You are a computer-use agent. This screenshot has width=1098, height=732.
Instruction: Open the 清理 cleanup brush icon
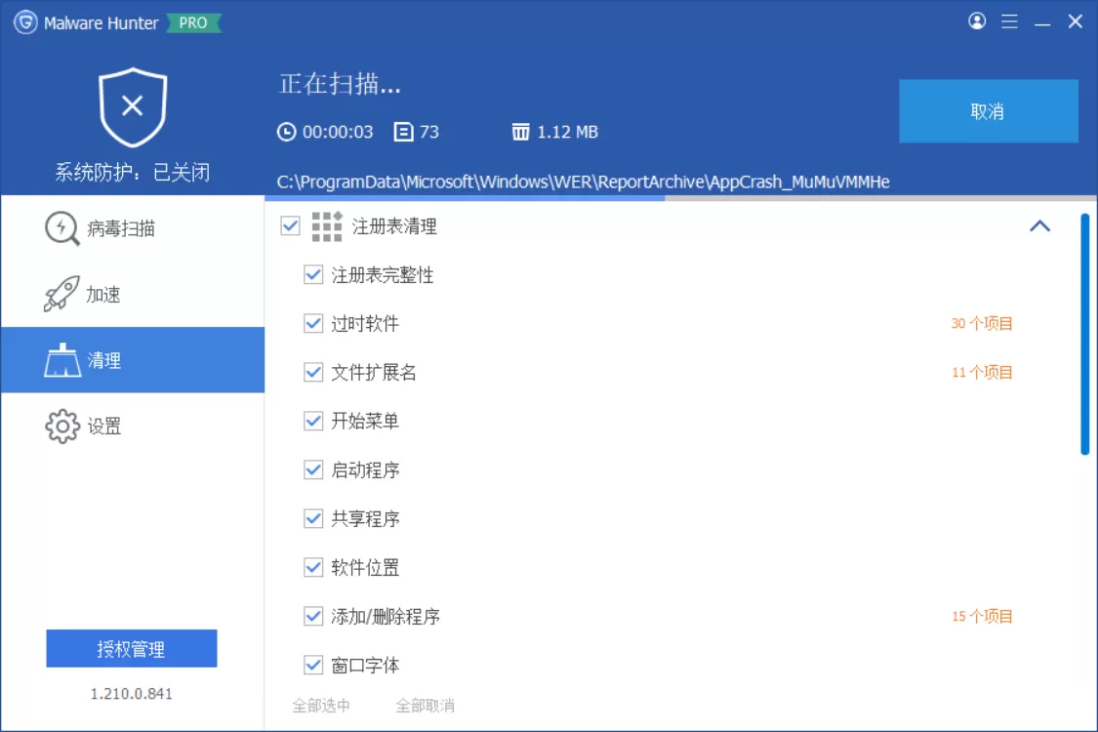click(x=62, y=359)
